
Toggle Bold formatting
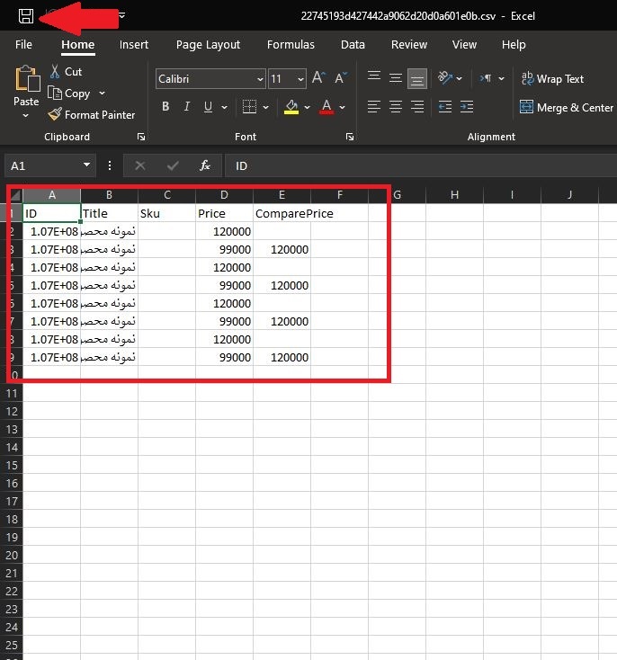(x=165, y=107)
